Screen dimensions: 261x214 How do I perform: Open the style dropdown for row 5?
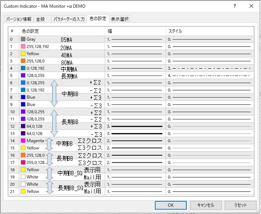210,76
